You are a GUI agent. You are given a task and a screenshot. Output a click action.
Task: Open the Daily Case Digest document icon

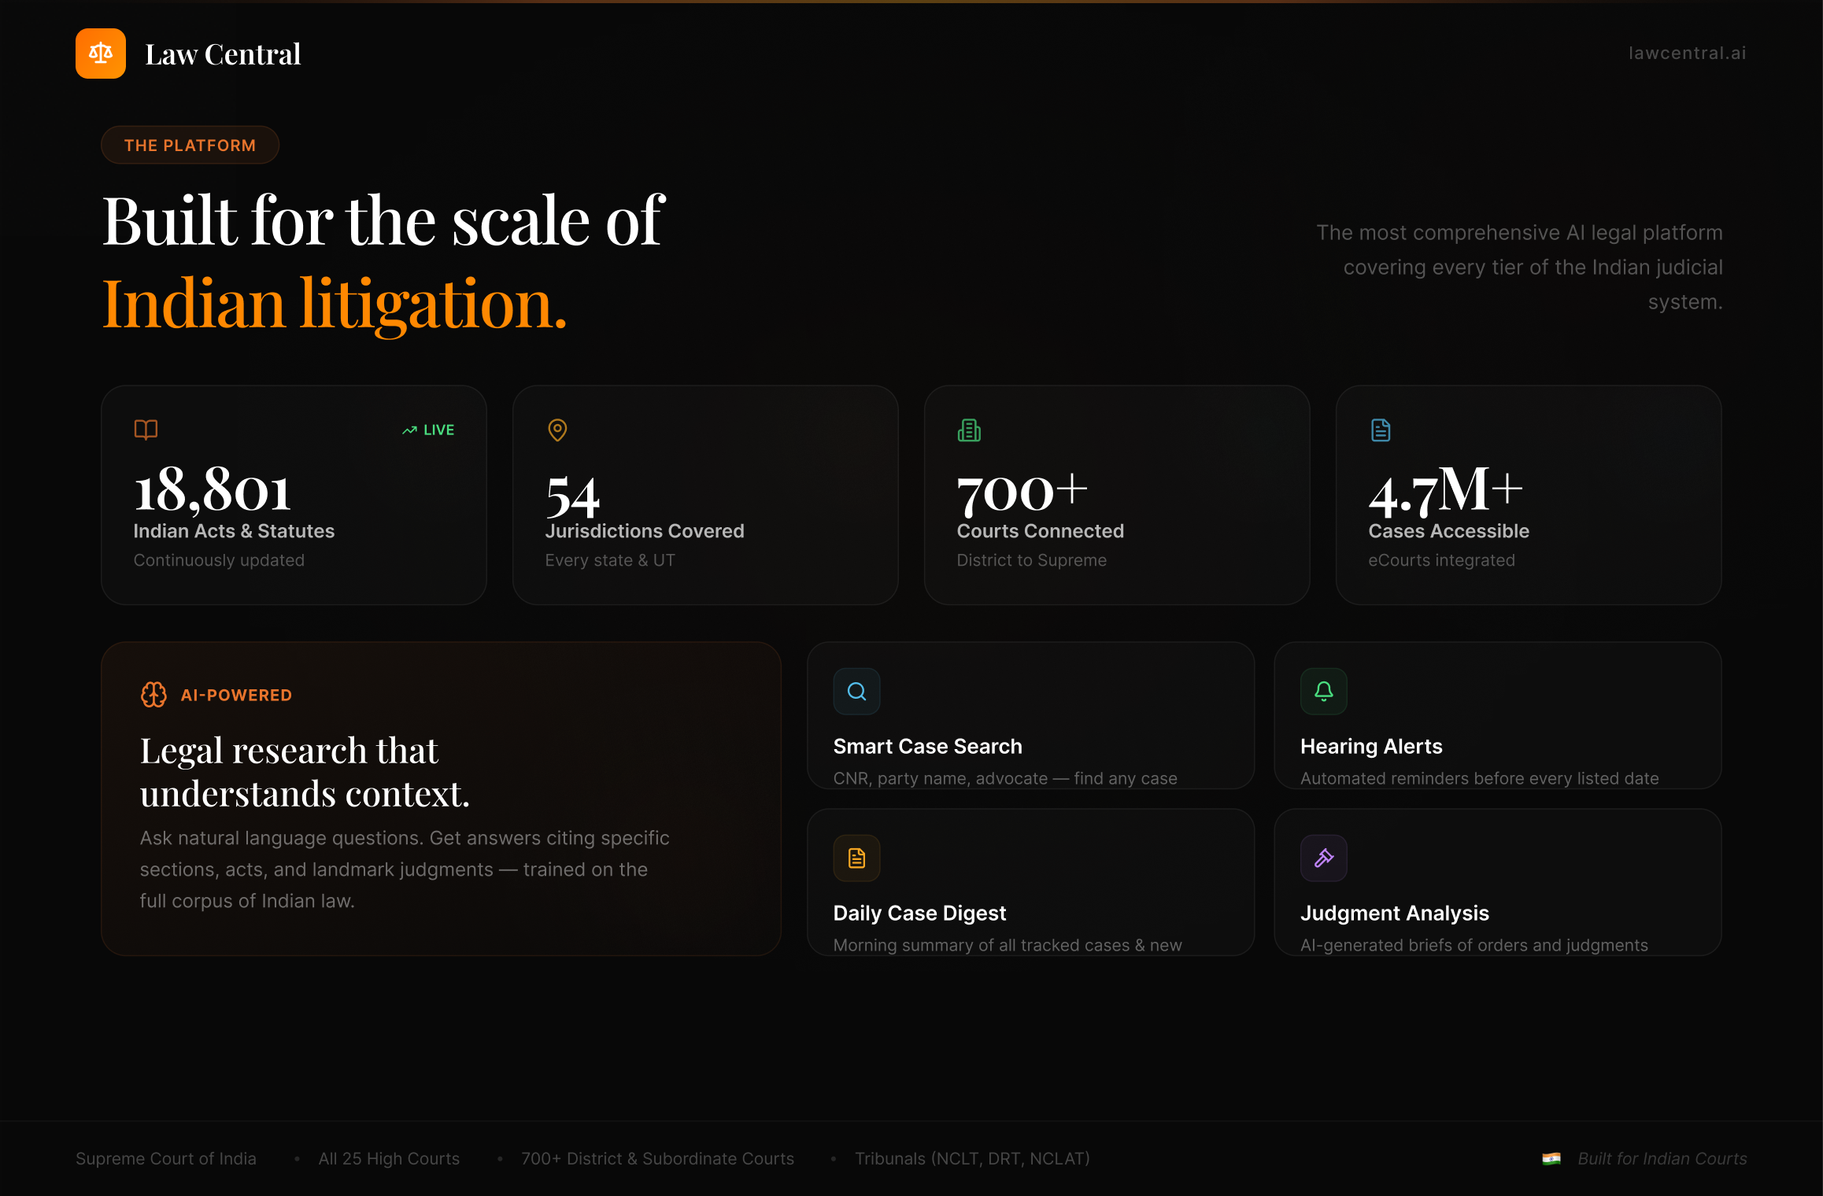tap(856, 858)
